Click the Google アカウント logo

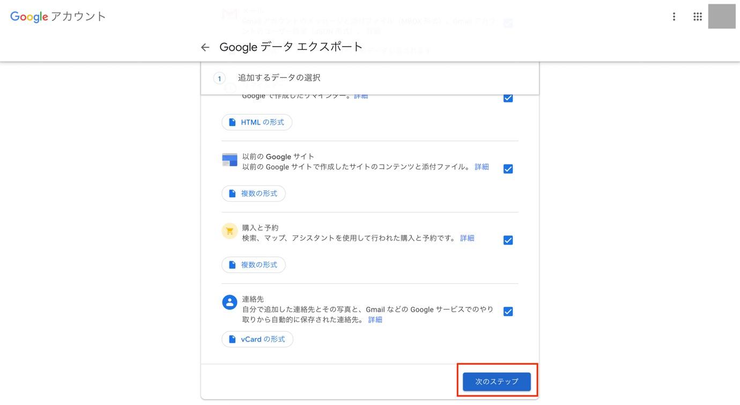(57, 16)
